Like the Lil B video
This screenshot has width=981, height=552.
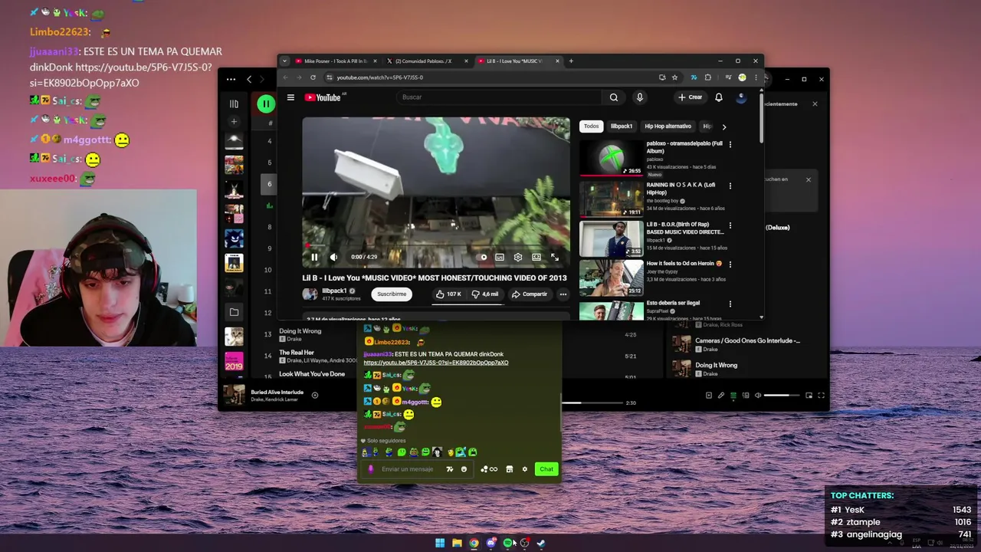(x=448, y=294)
